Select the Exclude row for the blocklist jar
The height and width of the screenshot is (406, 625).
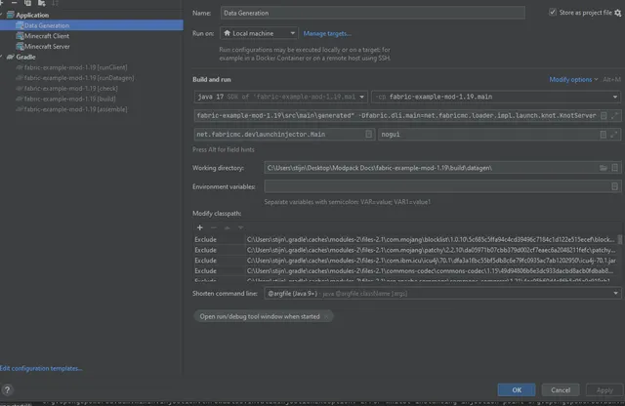(x=405, y=239)
